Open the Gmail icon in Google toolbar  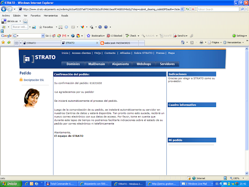coord(64,36)
